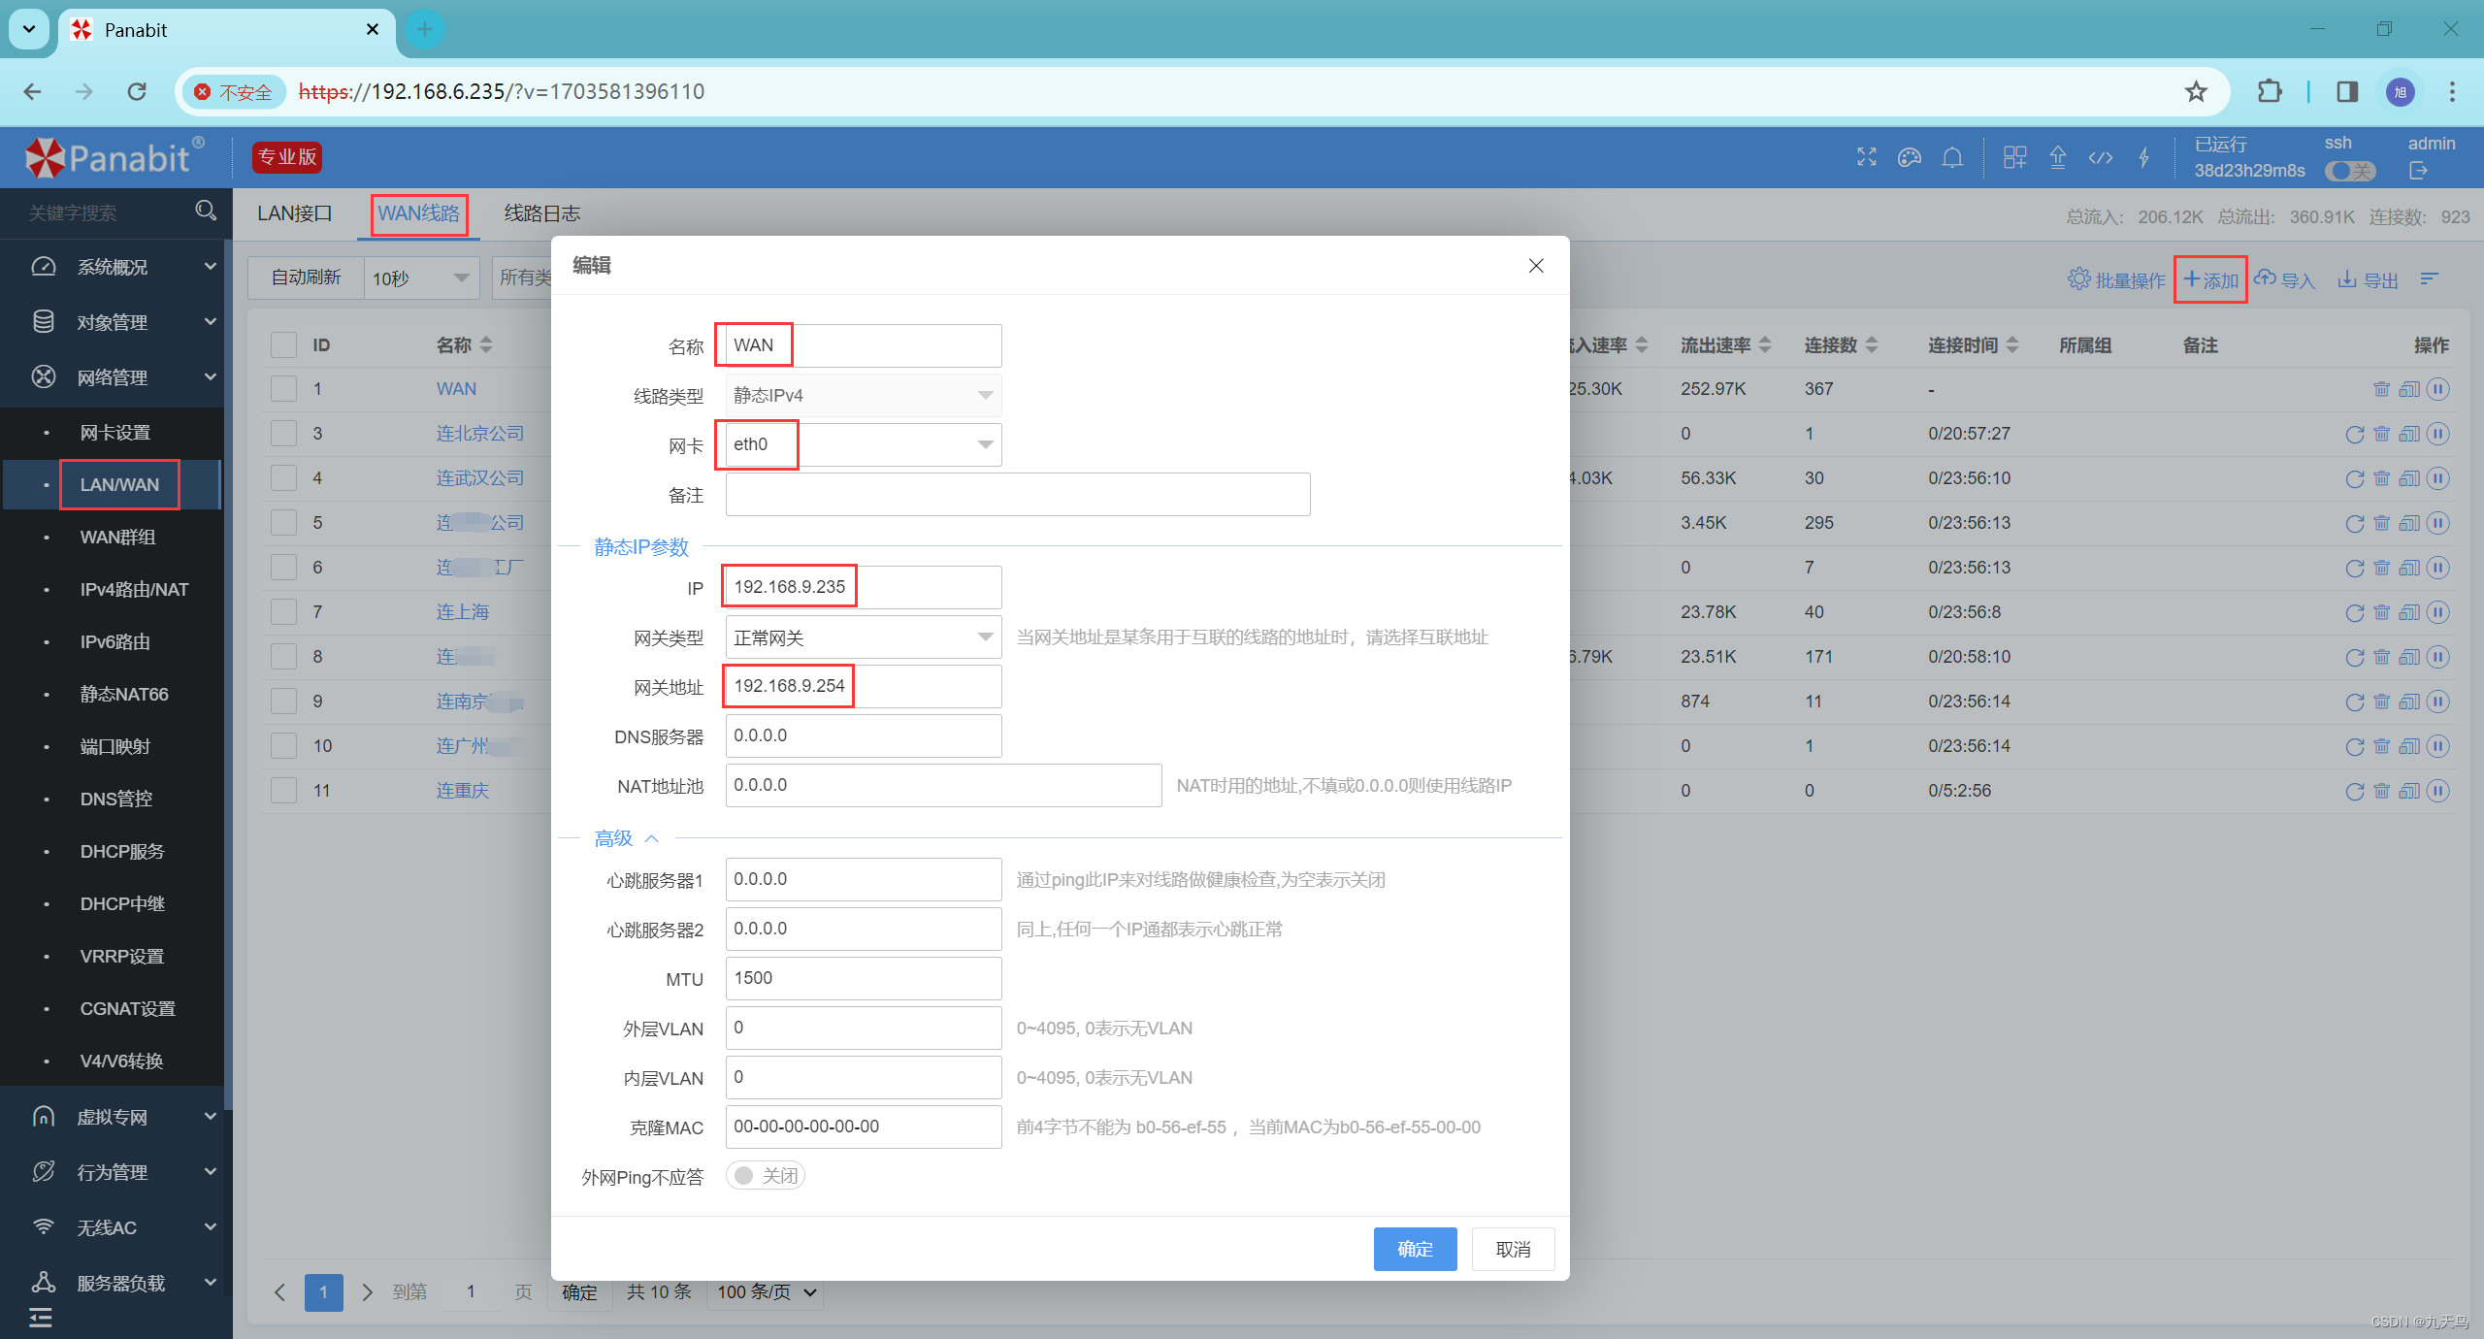Click refresh icon for row ID 3

(x=2354, y=434)
